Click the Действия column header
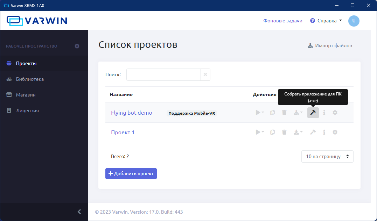The height and width of the screenshot is (221, 377). (x=265, y=94)
